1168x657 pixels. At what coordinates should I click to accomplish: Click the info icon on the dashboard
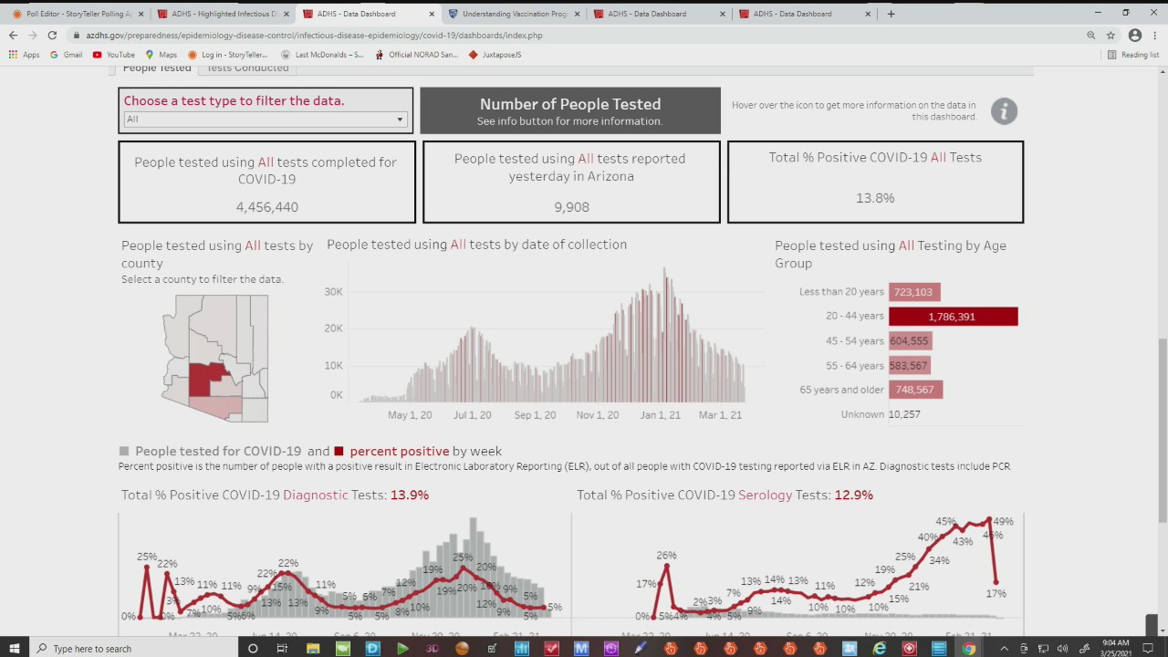[x=1004, y=111]
